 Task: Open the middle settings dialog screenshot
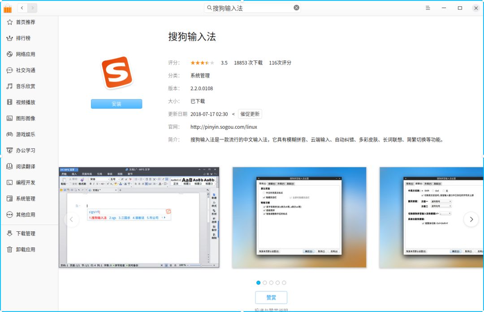click(x=299, y=217)
